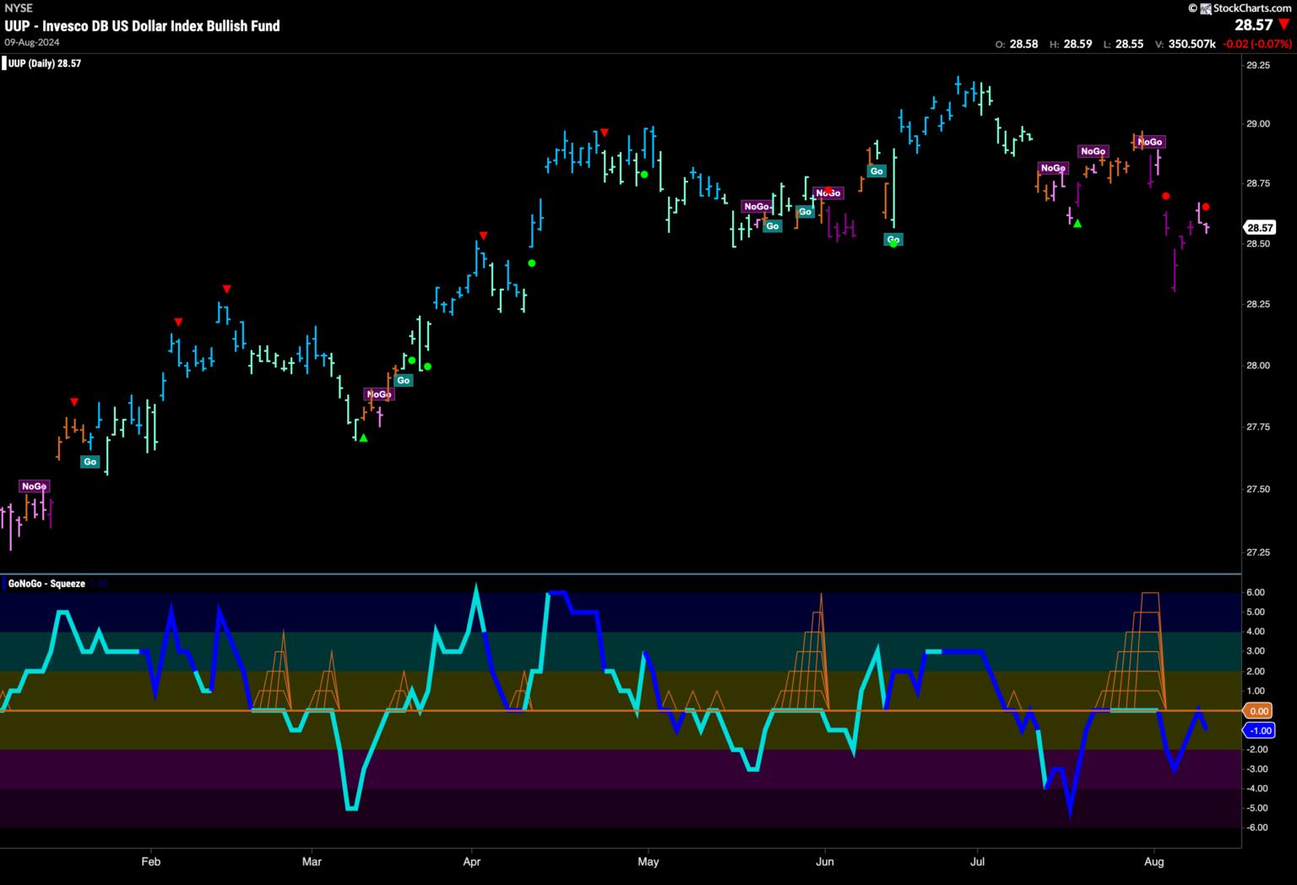
Task: Click the NYSE exchange label
Action: (x=18, y=8)
